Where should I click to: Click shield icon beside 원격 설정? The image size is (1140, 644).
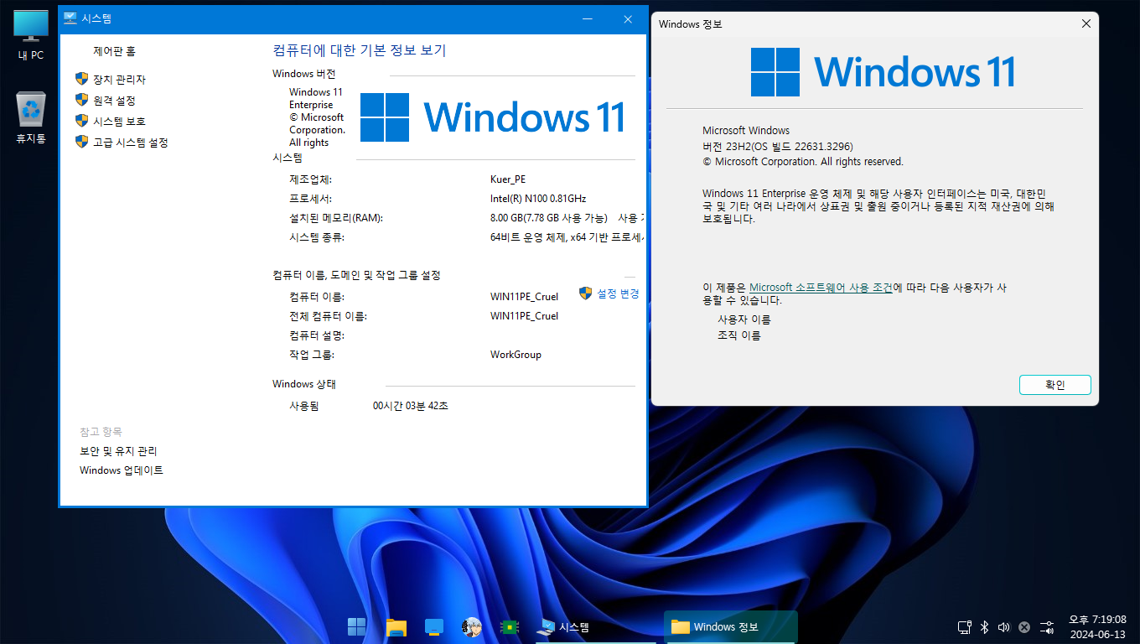[81, 100]
